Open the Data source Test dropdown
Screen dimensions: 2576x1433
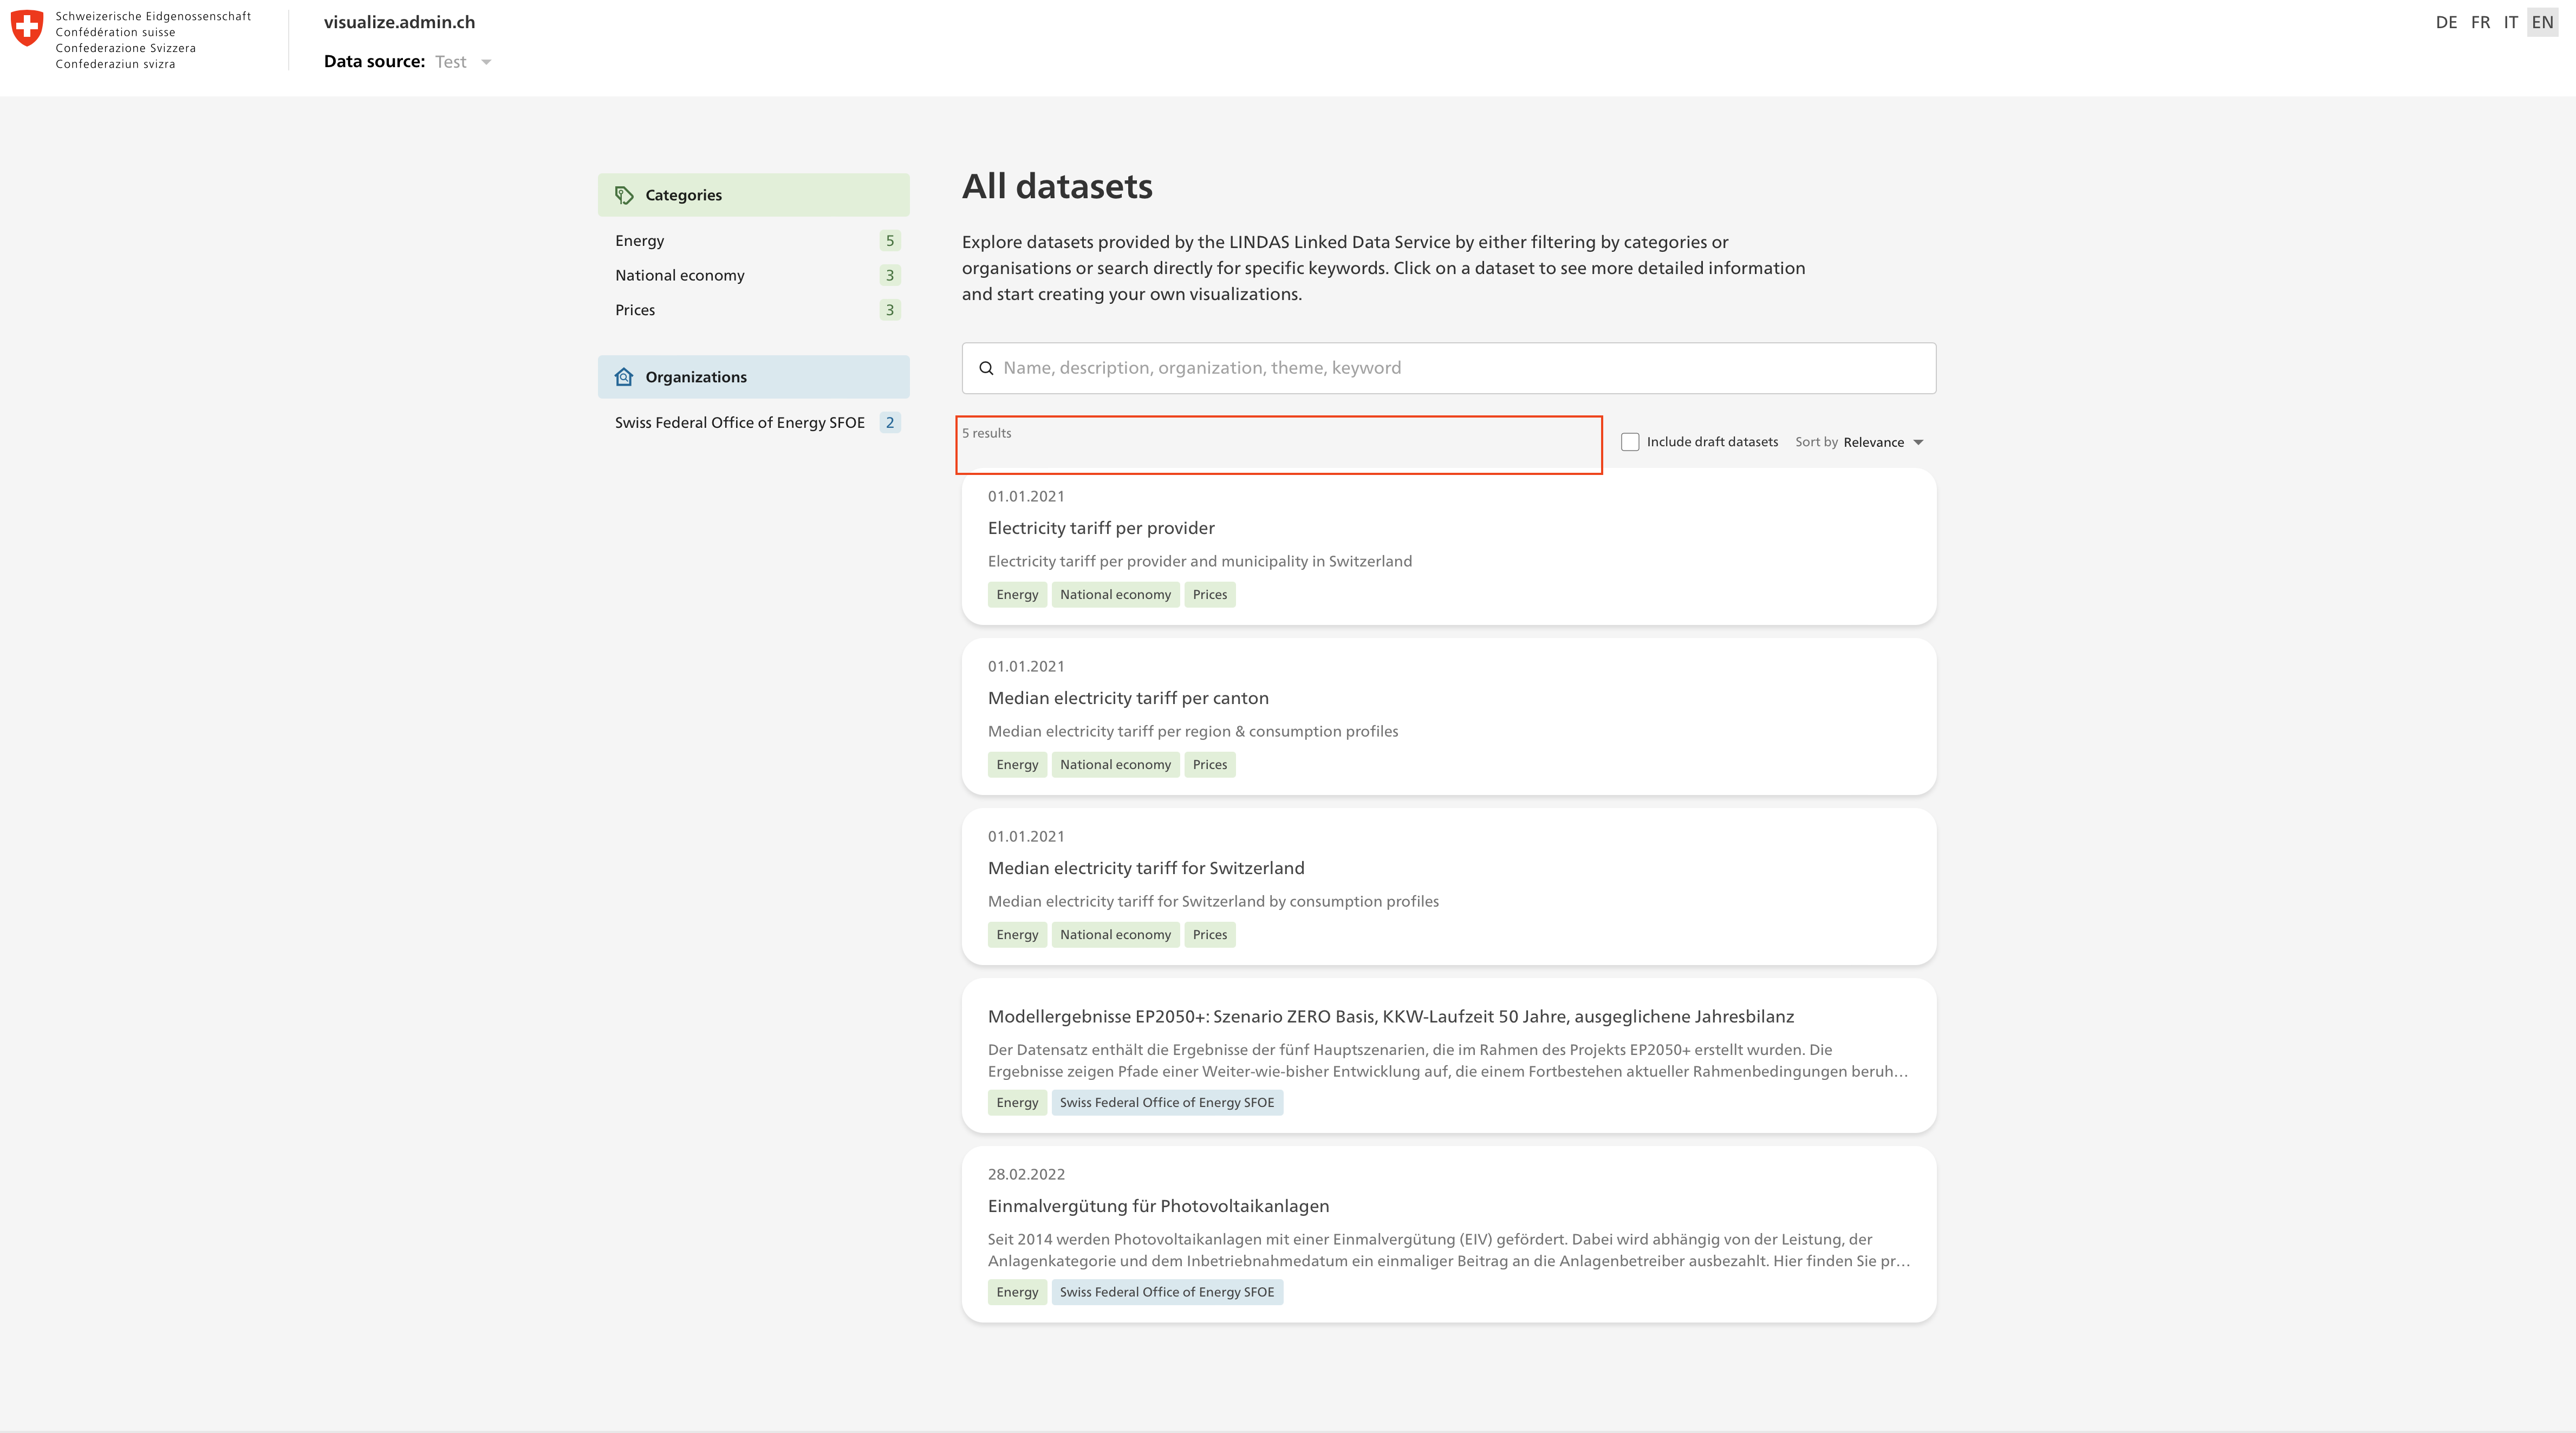coord(461,61)
